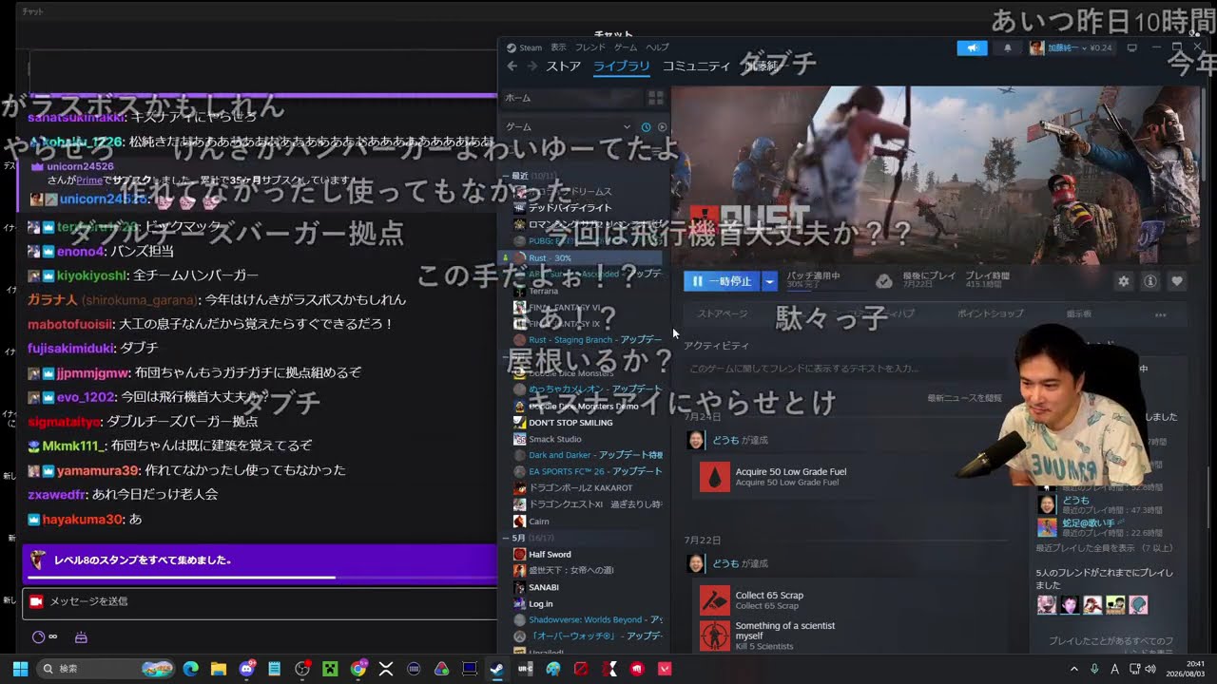Click the activity status text input field

click(846, 368)
